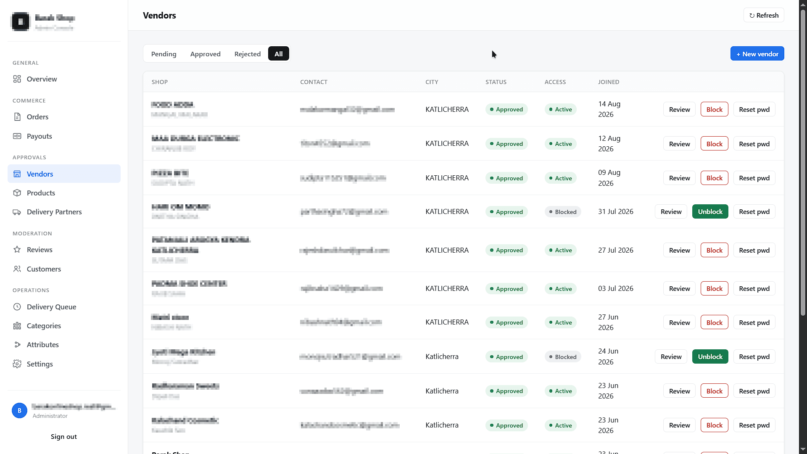Click the shop logo in the sidebar header
This screenshot has width=807, height=454.
[x=21, y=21]
